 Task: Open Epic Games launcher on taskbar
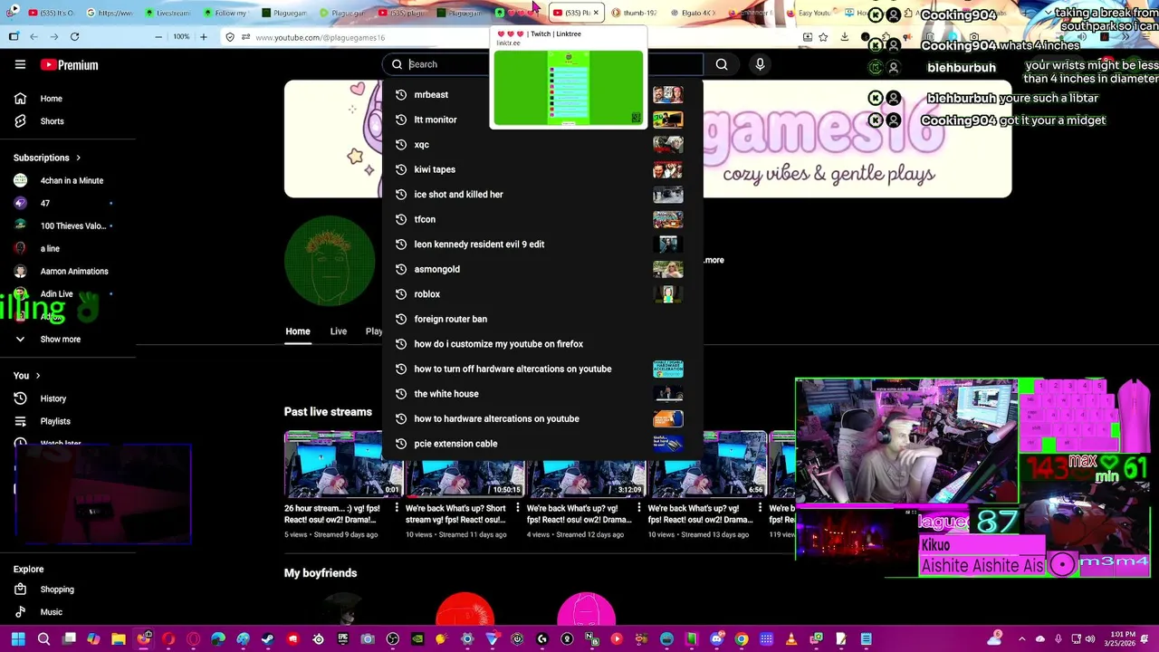pyautogui.click(x=343, y=639)
